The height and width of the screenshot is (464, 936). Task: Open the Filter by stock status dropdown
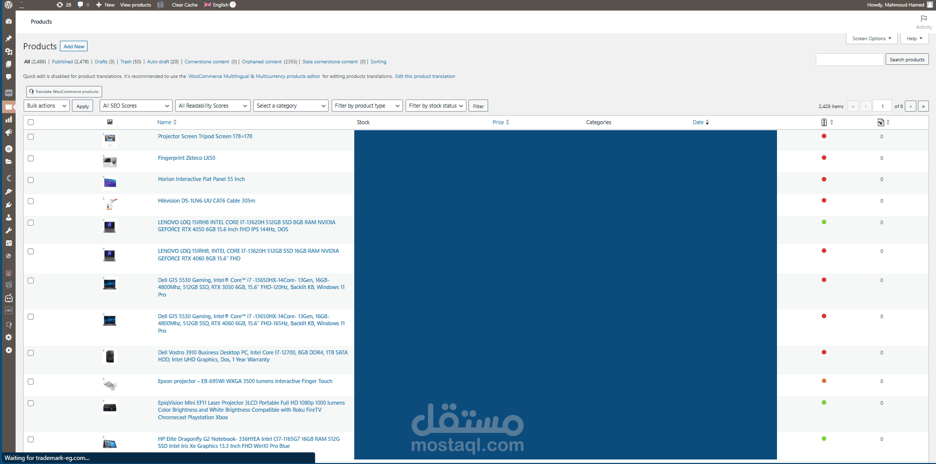tap(436, 106)
